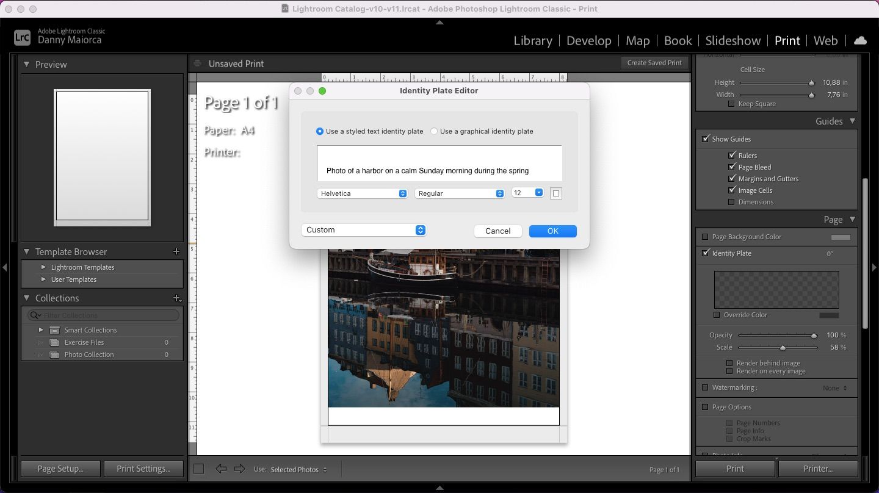Image resolution: width=879 pixels, height=493 pixels.
Task: Add a template with the plus icon
Action: point(176,251)
